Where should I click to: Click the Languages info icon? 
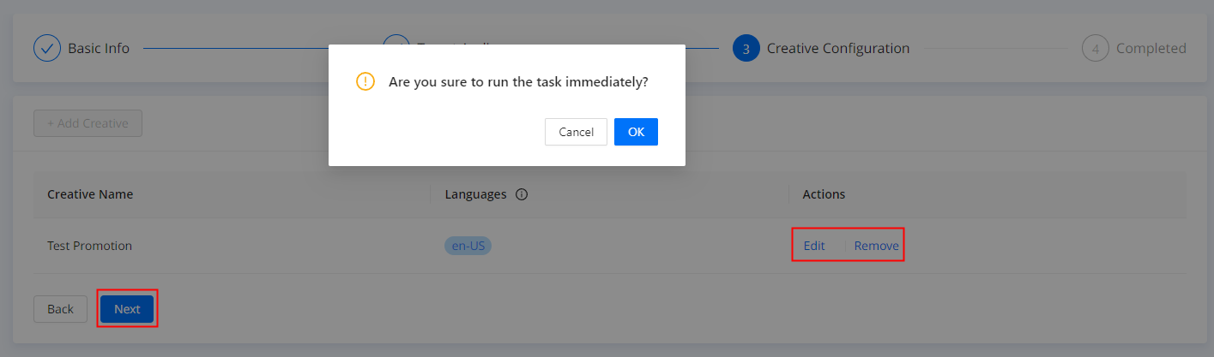coord(522,194)
